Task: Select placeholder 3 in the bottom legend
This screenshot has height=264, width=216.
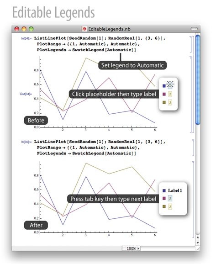Action: tap(170, 206)
